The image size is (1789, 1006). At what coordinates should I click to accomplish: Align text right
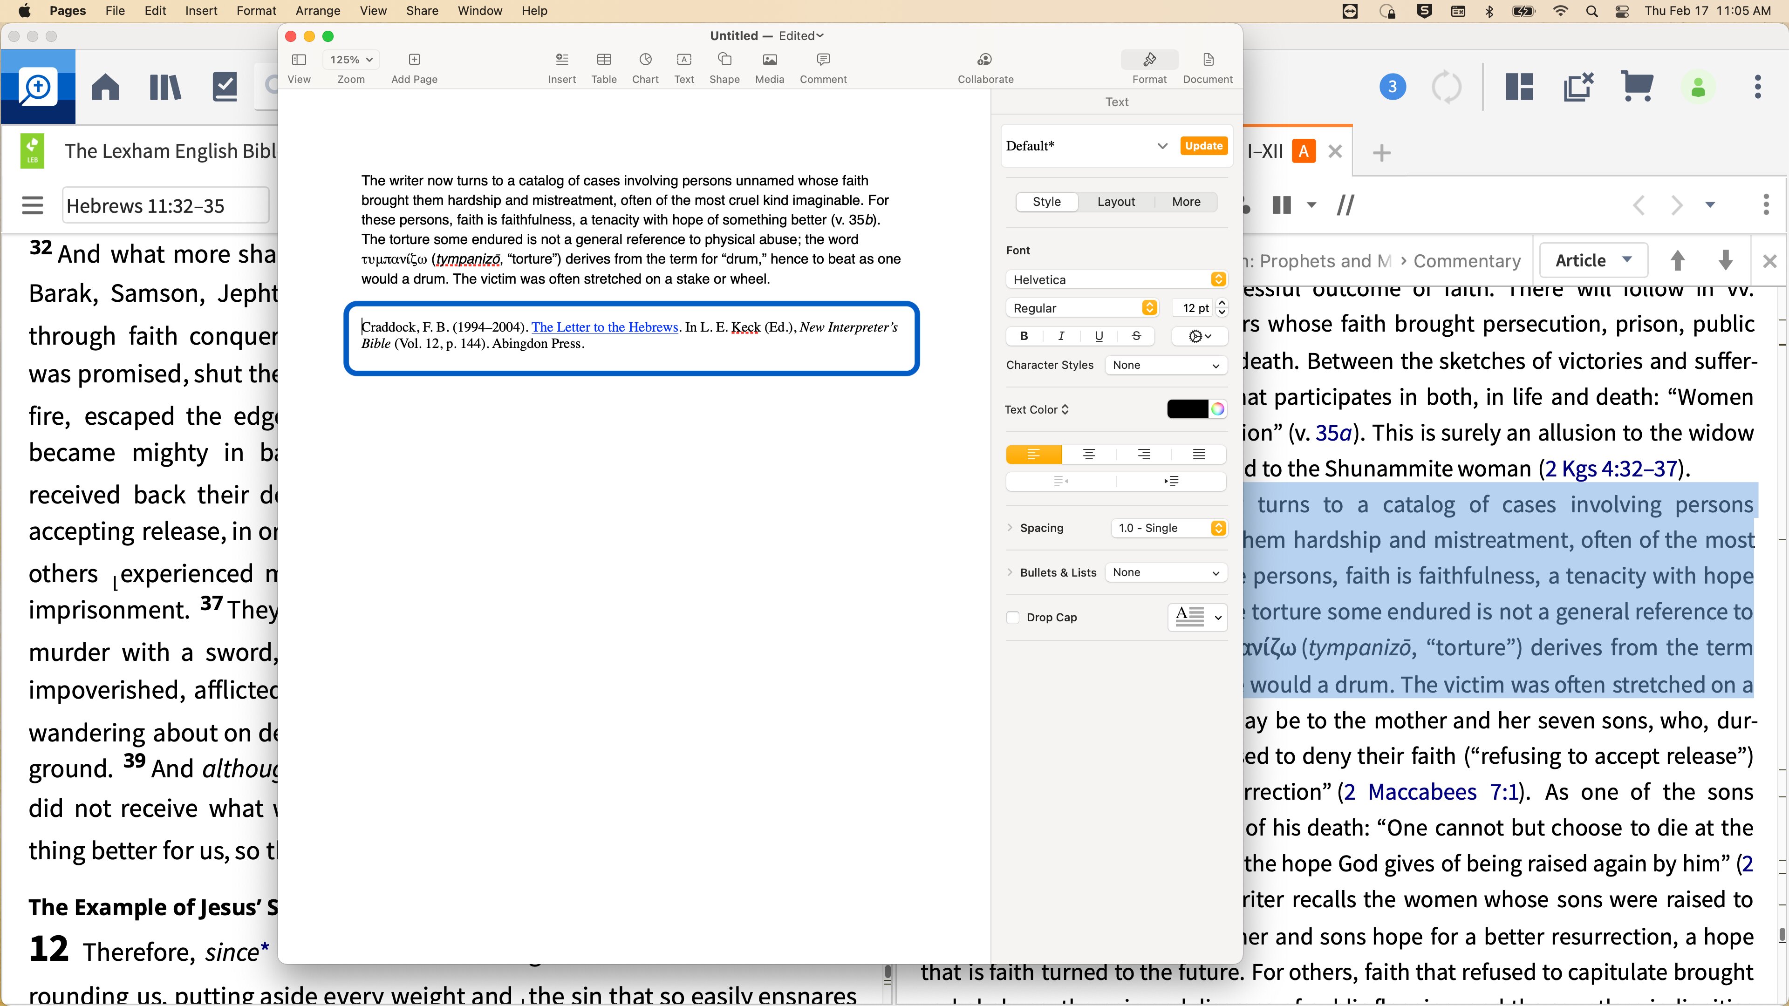click(1144, 454)
